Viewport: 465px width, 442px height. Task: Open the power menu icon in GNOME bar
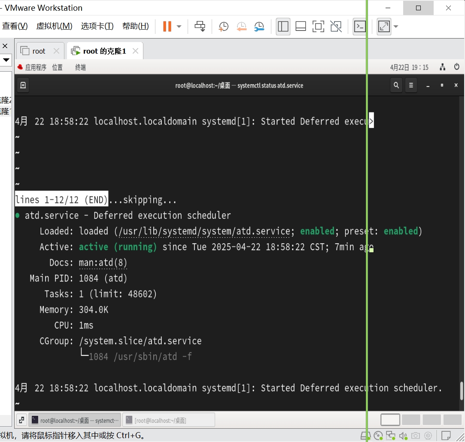click(457, 67)
